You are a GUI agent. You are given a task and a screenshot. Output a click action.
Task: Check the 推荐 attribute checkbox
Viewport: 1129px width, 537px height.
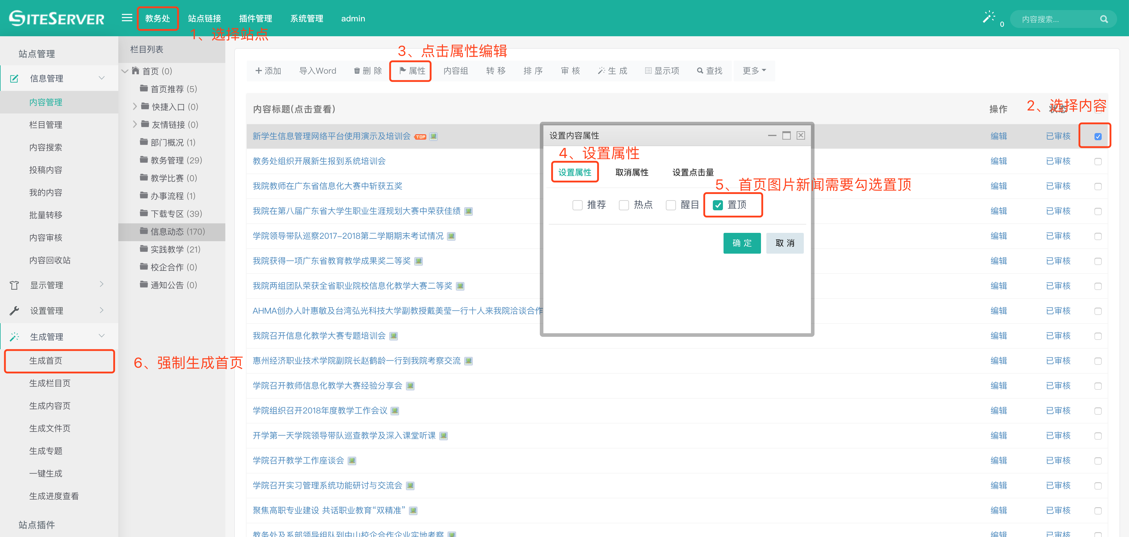[577, 205]
